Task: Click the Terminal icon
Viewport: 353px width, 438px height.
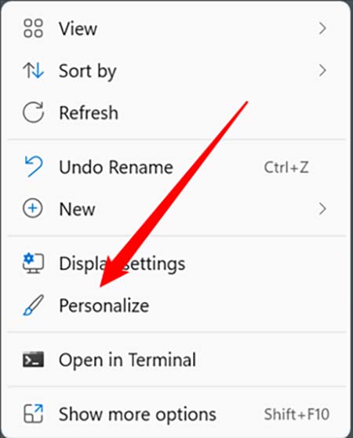Action: [33, 359]
